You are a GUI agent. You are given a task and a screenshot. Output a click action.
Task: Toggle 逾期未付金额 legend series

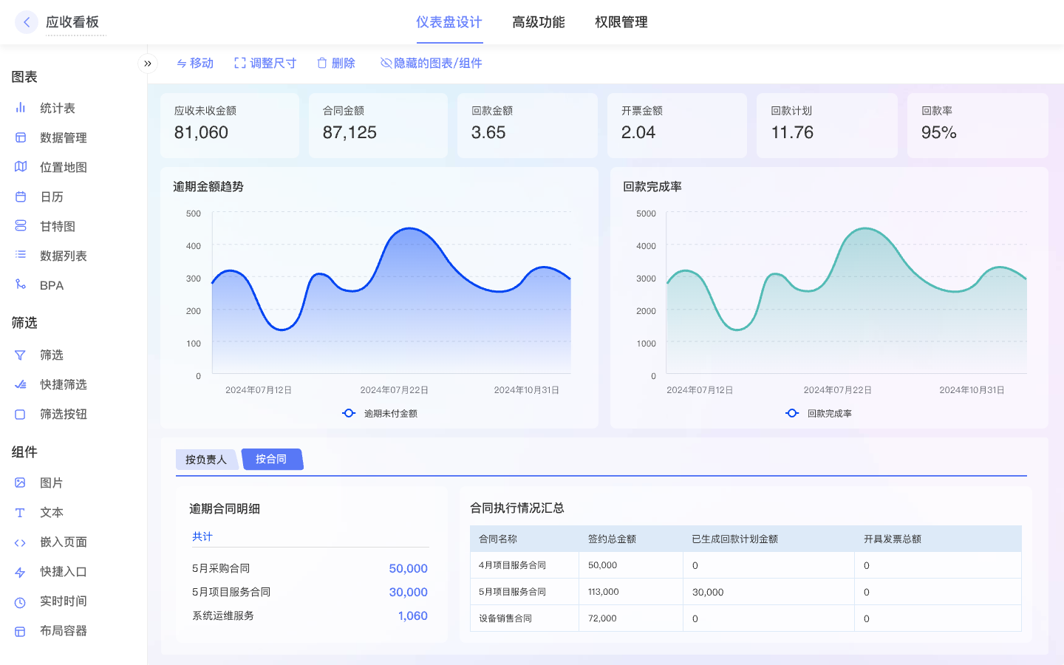click(x=380, y=414)
